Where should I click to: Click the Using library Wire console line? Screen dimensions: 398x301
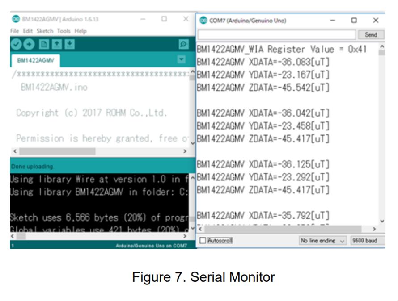coord(99,179)
